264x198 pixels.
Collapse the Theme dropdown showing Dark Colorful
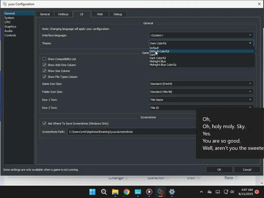pos(201,43)
